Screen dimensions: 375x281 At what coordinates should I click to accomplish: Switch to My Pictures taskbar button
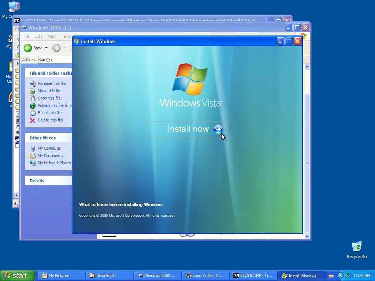(x=61, y=276)
